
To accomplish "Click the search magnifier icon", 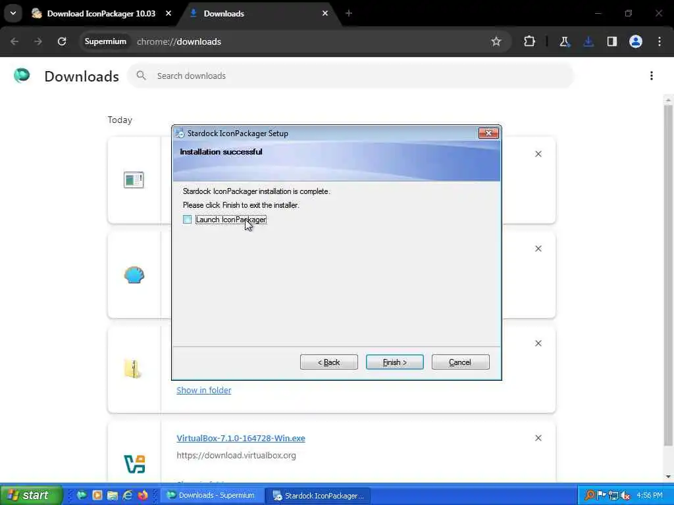I will pos(141,76).
